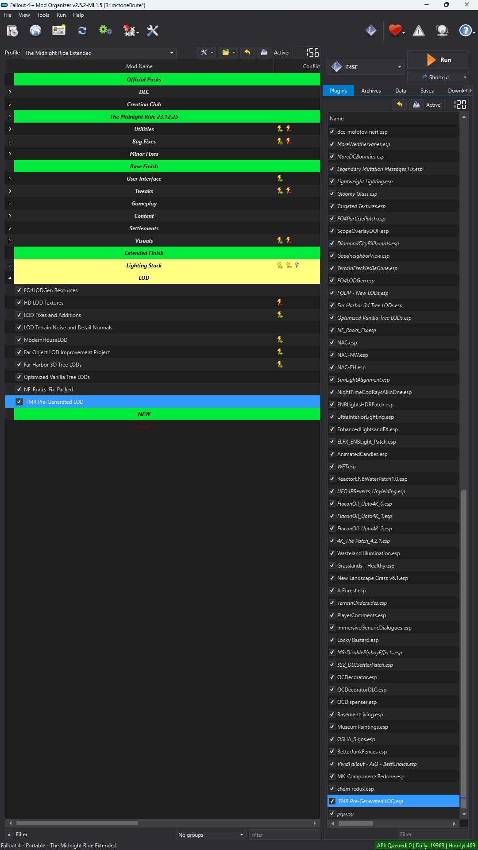Open the executables gears icon
Image resolution: width=478 pixels, height=850 pixels.
coord(105,31)
